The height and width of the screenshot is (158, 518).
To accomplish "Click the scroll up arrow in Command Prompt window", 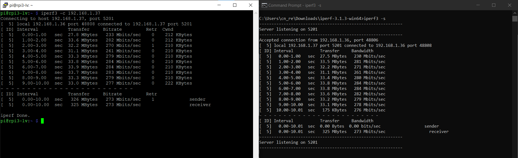I will (515, 13).
